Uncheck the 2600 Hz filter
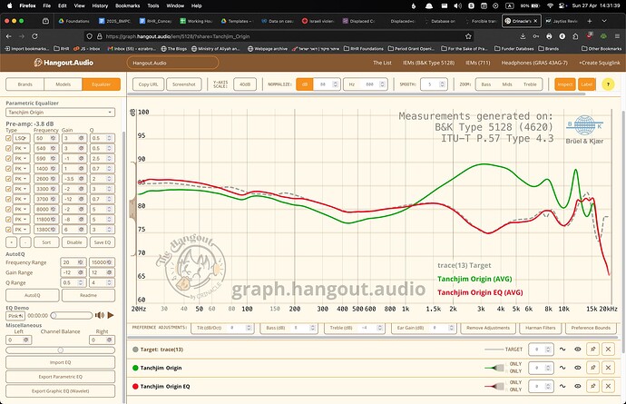 (x=8, y=179)
